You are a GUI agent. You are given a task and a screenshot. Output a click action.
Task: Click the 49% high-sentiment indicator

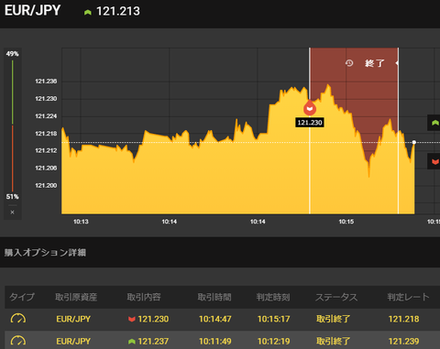point(12,54)
